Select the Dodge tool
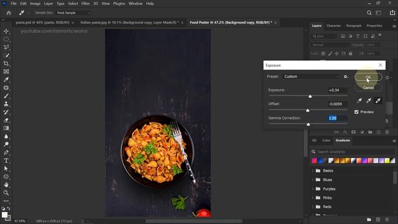Screen dimensions: 398x224 click(x=6, y=144)
